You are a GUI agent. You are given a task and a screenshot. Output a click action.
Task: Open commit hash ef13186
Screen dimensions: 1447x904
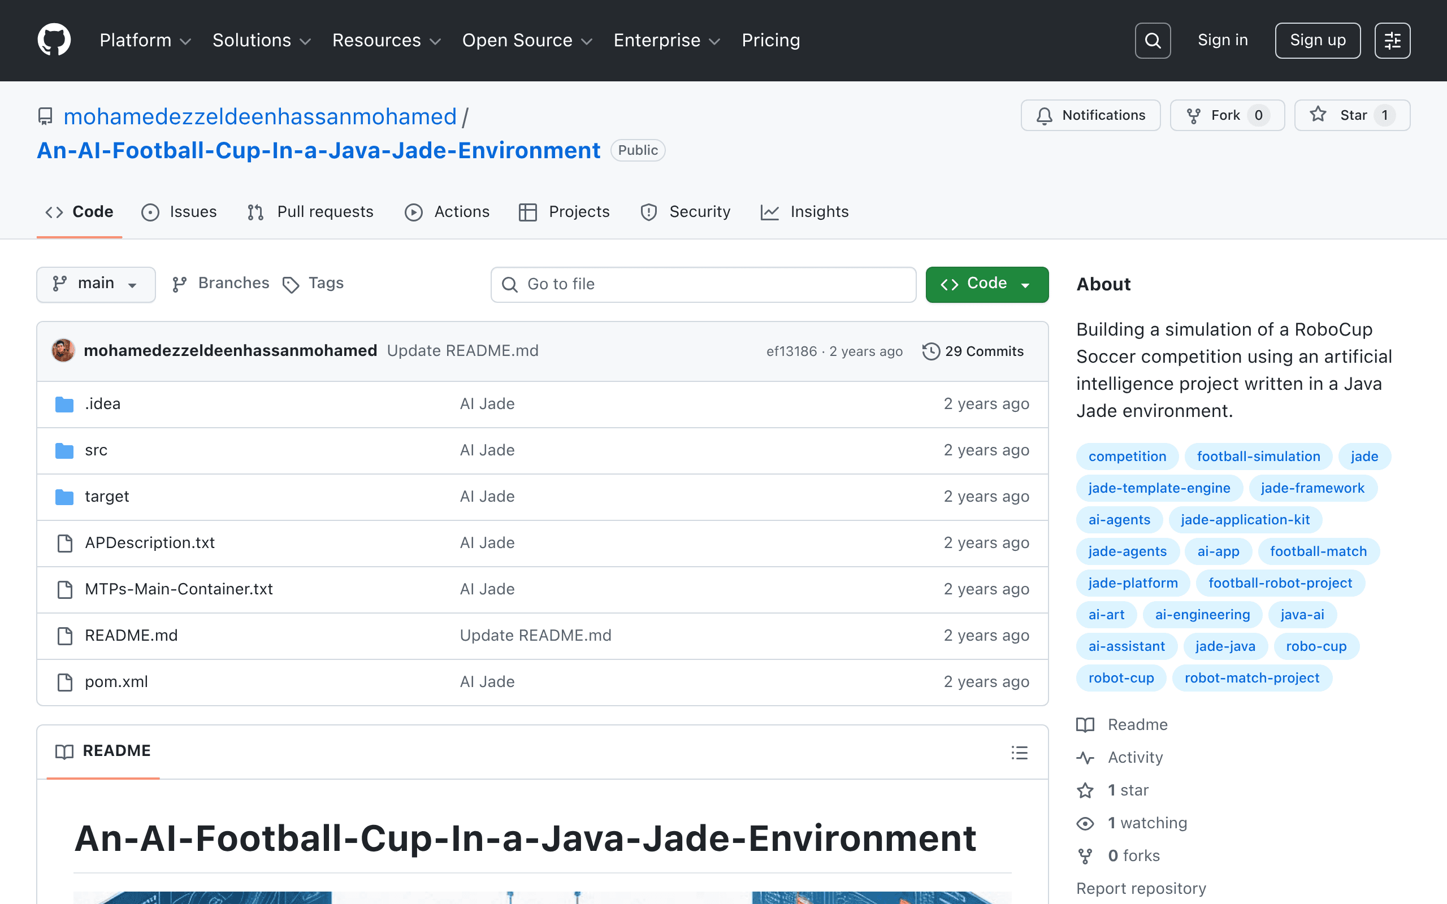pos(791,351)
